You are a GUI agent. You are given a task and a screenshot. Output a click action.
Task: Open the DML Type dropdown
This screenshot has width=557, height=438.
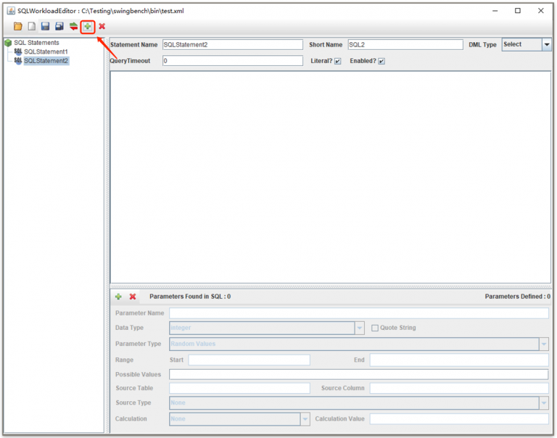(x=547, y=45)
